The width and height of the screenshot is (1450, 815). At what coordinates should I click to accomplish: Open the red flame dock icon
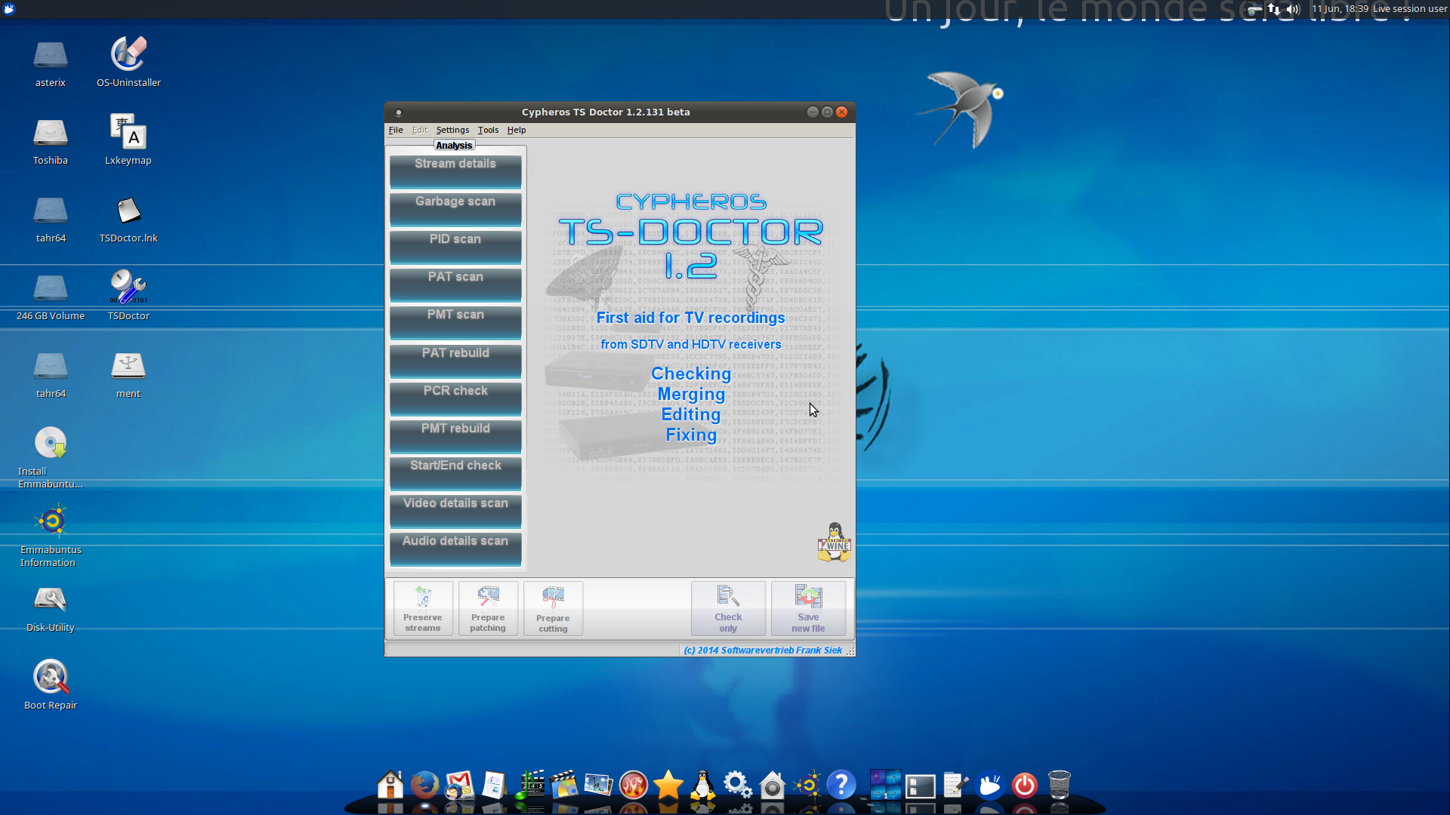(x=634, y=785)
